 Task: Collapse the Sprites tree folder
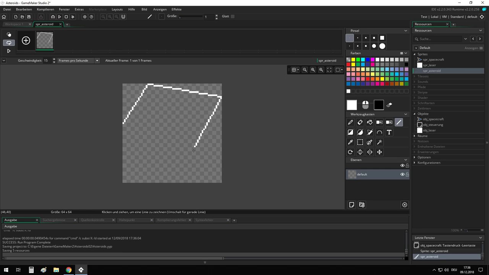pos(415,54)
